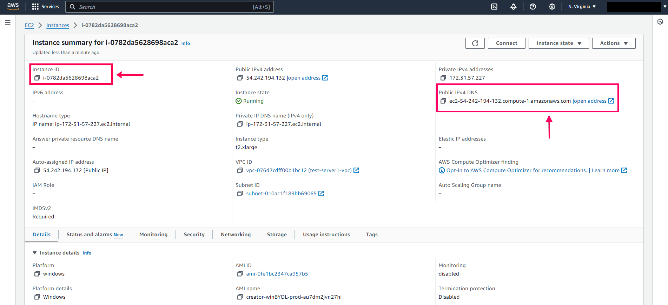Open AWS CloudShell terminal icon
The width and height of the screenshot is (668, 305).
click(x=494, y=7)
